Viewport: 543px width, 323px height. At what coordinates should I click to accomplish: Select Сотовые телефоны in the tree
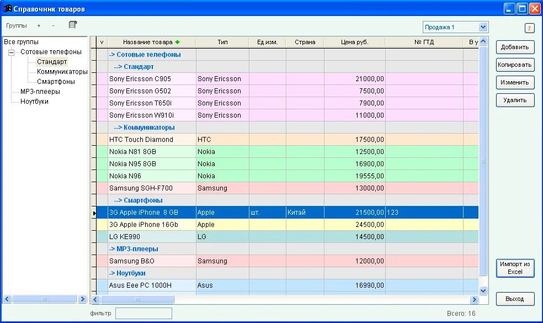click(51, 52)
